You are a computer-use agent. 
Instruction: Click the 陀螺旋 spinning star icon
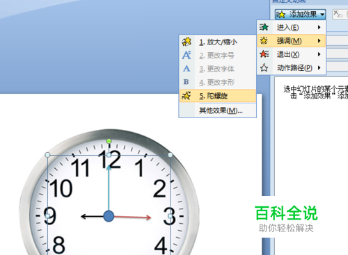tap(187, 95)
